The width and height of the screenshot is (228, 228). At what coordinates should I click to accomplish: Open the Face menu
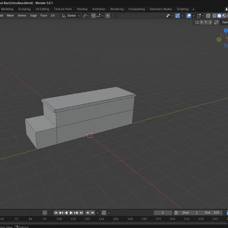click(44, 15)
